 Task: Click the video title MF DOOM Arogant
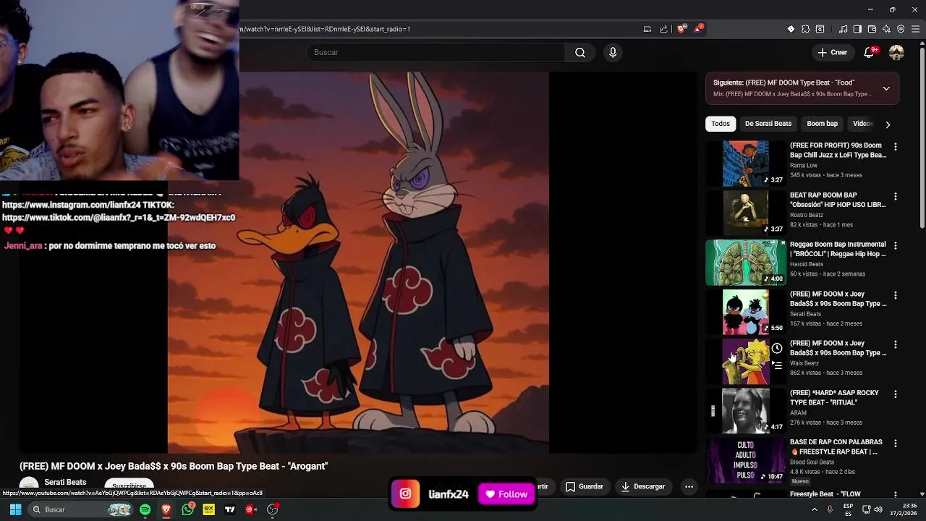[x=174, y=466]
